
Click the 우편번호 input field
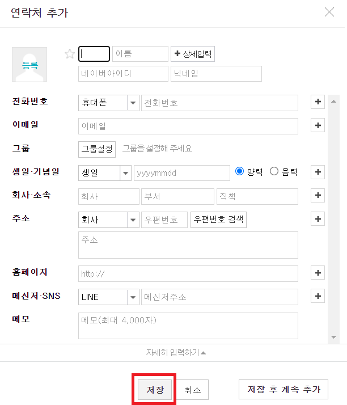[164, 220]
